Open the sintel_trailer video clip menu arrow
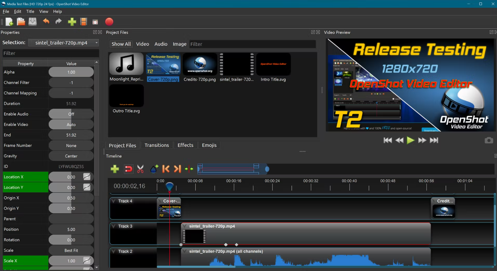Screen dimensions: 497x271 tap(185, 226)
